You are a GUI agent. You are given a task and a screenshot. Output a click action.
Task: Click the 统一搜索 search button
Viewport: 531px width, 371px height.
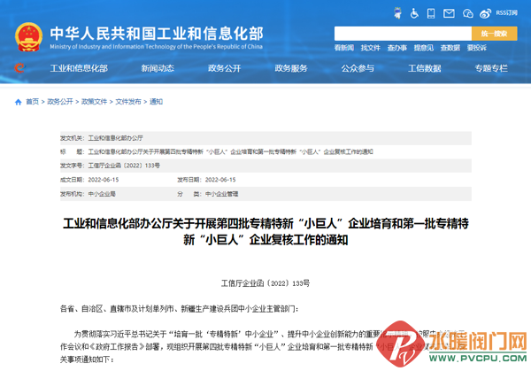494,34
